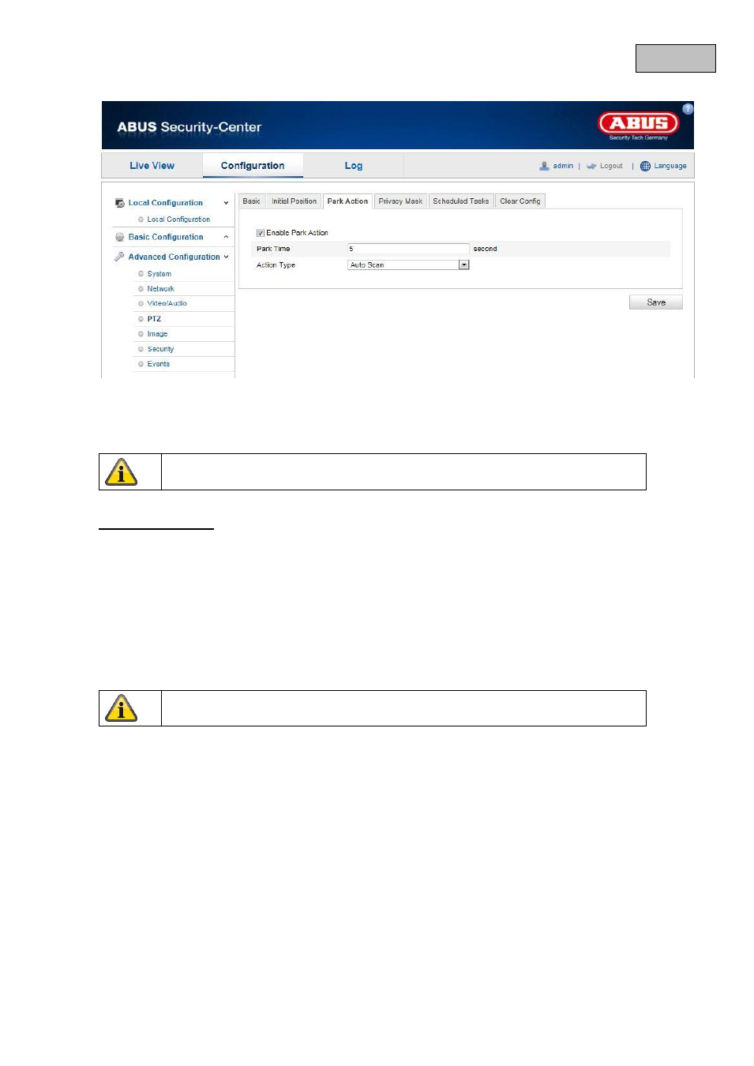754x1066 pixels.
Task: Open the Image menu item
Action: pyautogui.click(x=158, y=334)
